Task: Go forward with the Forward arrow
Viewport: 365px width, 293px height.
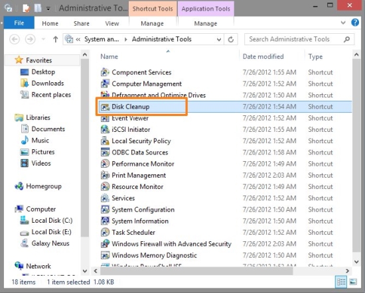Action: coord(30,39)
